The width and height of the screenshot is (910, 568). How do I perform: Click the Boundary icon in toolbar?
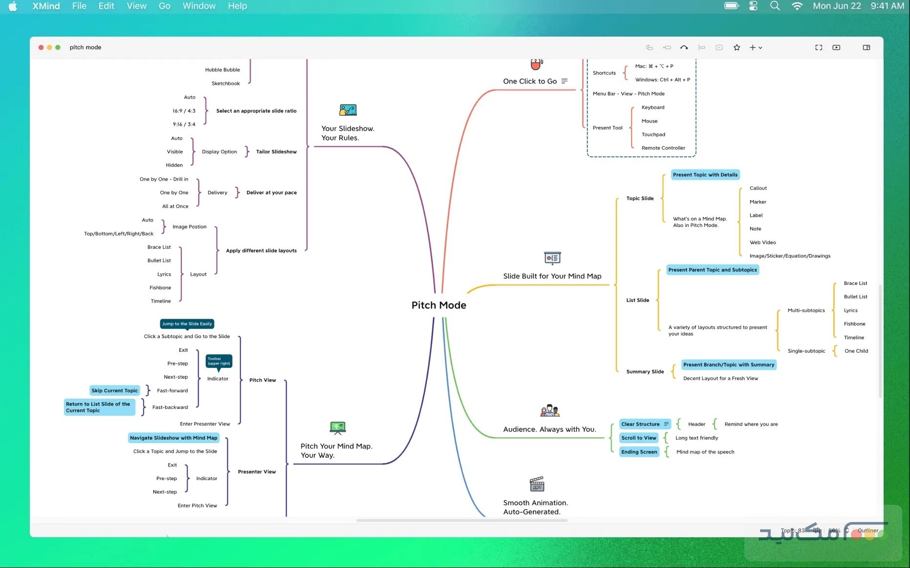(x=719, y=47)
